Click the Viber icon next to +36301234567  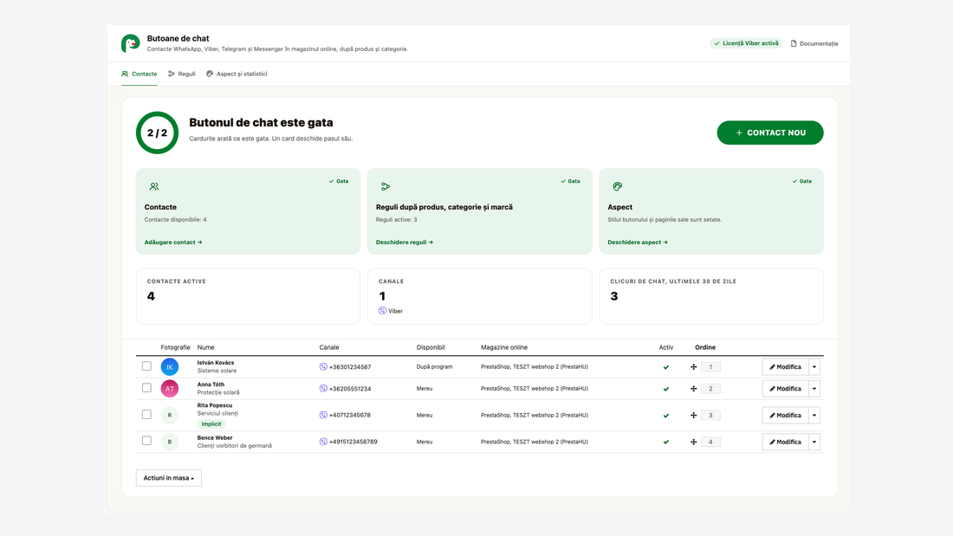323,366
